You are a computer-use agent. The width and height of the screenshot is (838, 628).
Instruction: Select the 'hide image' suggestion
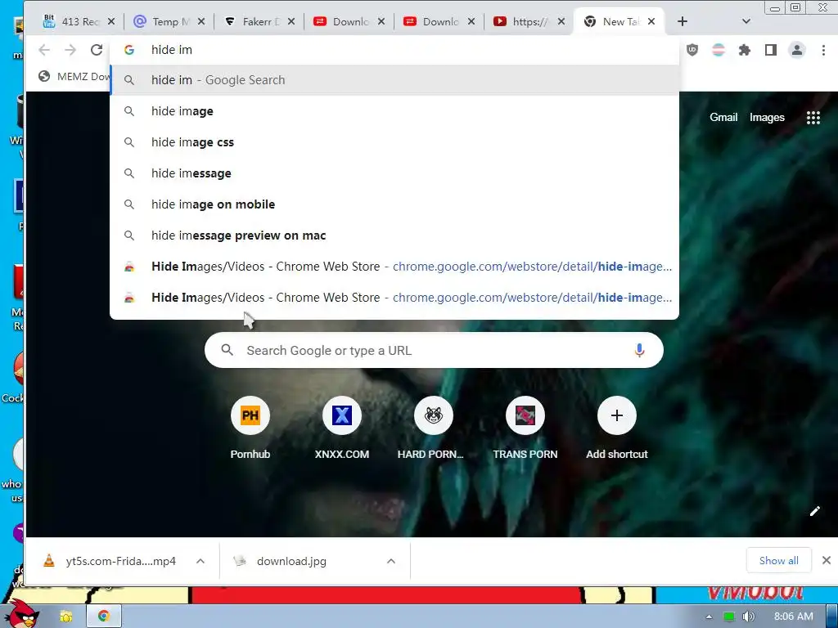[x=394, y=111]
